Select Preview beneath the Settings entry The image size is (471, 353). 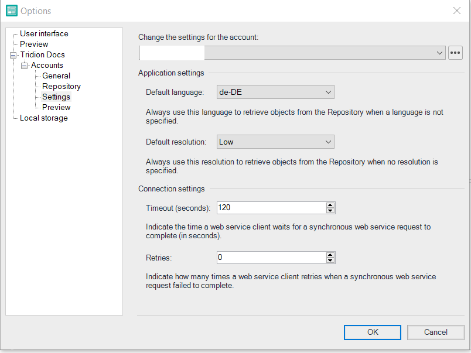click(x=55, y=107)
